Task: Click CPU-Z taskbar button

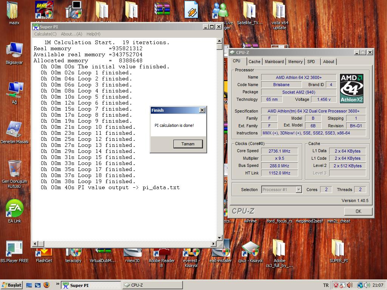Action: point(153,285)
